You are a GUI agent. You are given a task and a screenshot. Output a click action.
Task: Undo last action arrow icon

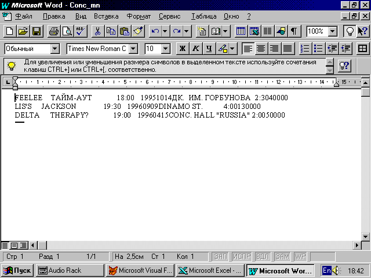pyautogui.click(x=155, y=31)
